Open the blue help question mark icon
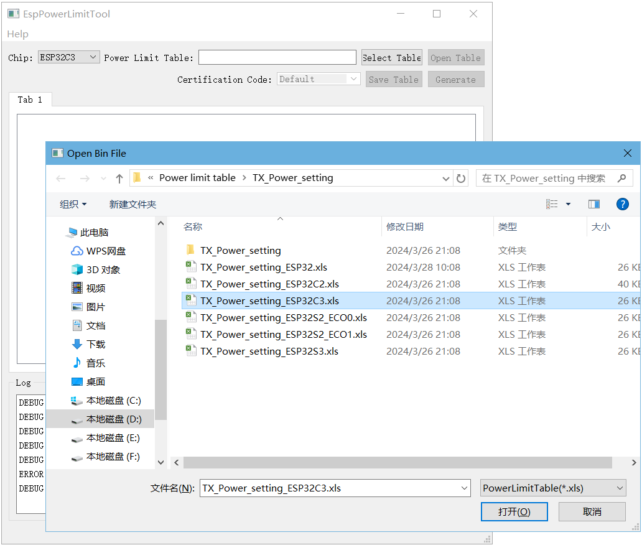Image resolution: width=642 pixels, height=545 pixels. 623,203
